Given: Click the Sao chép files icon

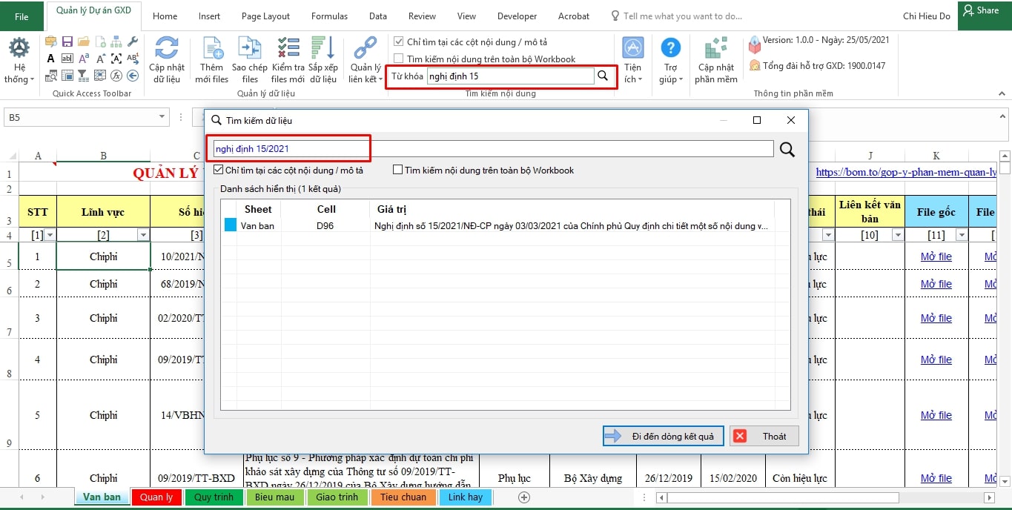Looking at the screenshot, I should tap(250, 49).
